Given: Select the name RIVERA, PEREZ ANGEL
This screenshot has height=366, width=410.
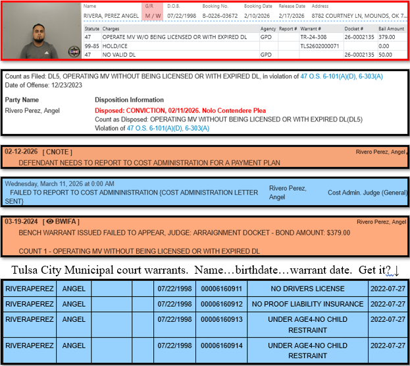Looking at the screenshot, I should click(x=111, y=16).
